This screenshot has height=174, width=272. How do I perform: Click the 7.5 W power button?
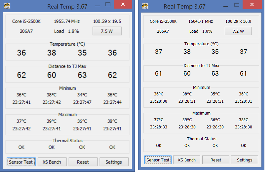pos(107,31)
